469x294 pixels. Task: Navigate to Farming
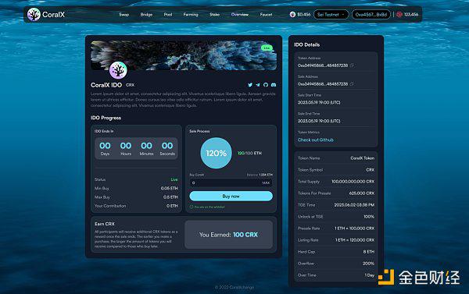[x=191, y=14]
